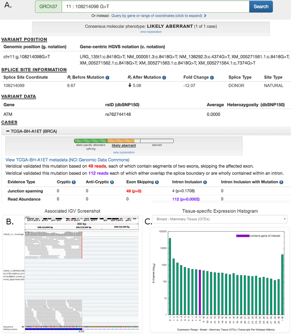Click the 'likely aberrant' underlined label

pos(124,145)
